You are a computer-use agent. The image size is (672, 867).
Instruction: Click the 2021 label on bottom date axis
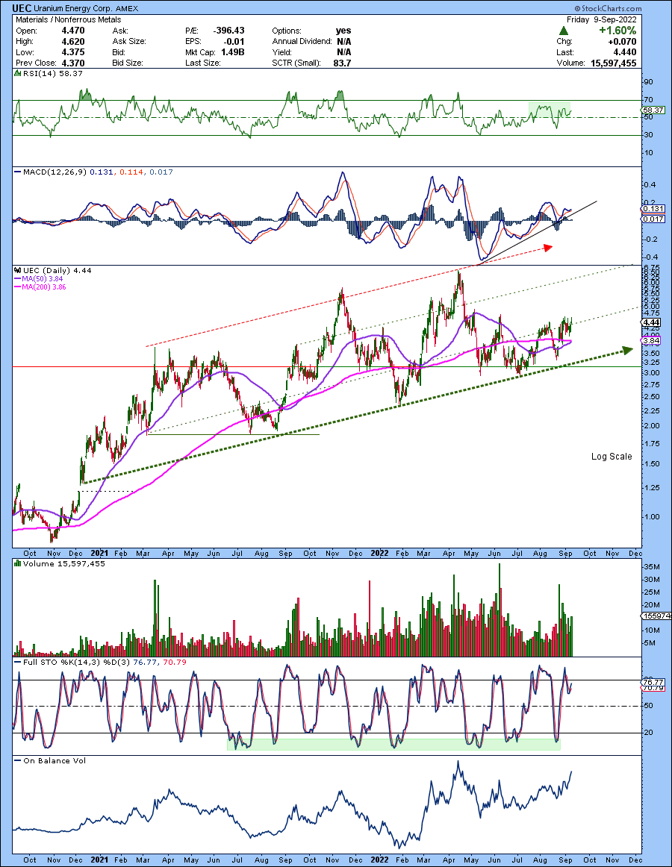[x=99, y=860]
